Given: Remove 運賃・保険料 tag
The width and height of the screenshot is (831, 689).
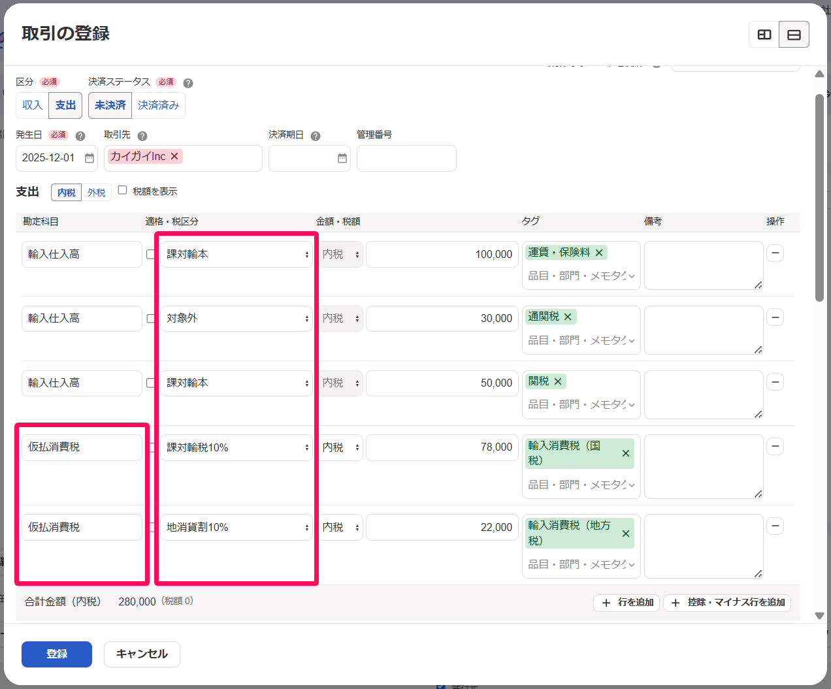Looking at the screenshot, I should pos(599,252).
